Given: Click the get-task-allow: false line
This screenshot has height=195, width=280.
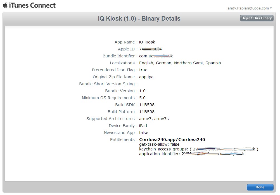Looking at the screenshot, I should pos(159,144).
